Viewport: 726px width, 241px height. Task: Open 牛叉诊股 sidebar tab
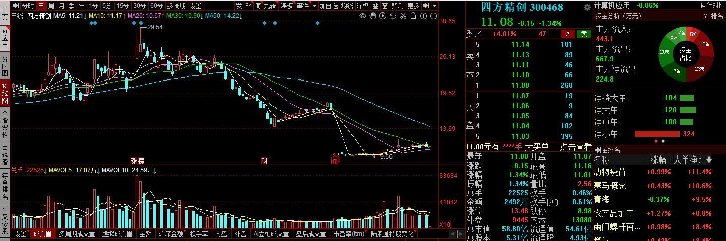[5, 220]
